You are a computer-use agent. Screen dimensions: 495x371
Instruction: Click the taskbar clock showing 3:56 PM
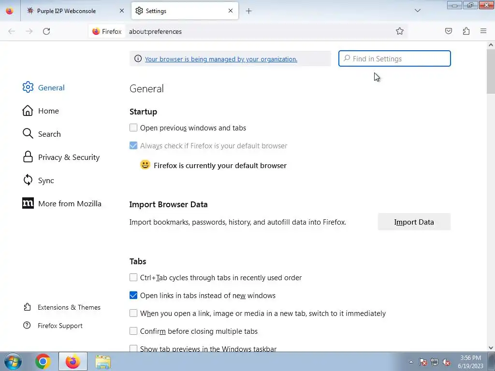470,362
